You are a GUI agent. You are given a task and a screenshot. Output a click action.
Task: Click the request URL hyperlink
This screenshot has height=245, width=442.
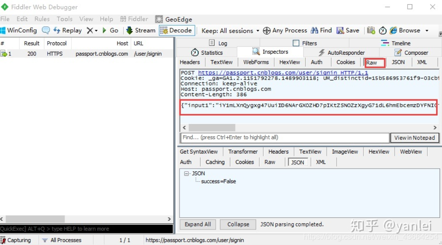(x=283, y=73)
